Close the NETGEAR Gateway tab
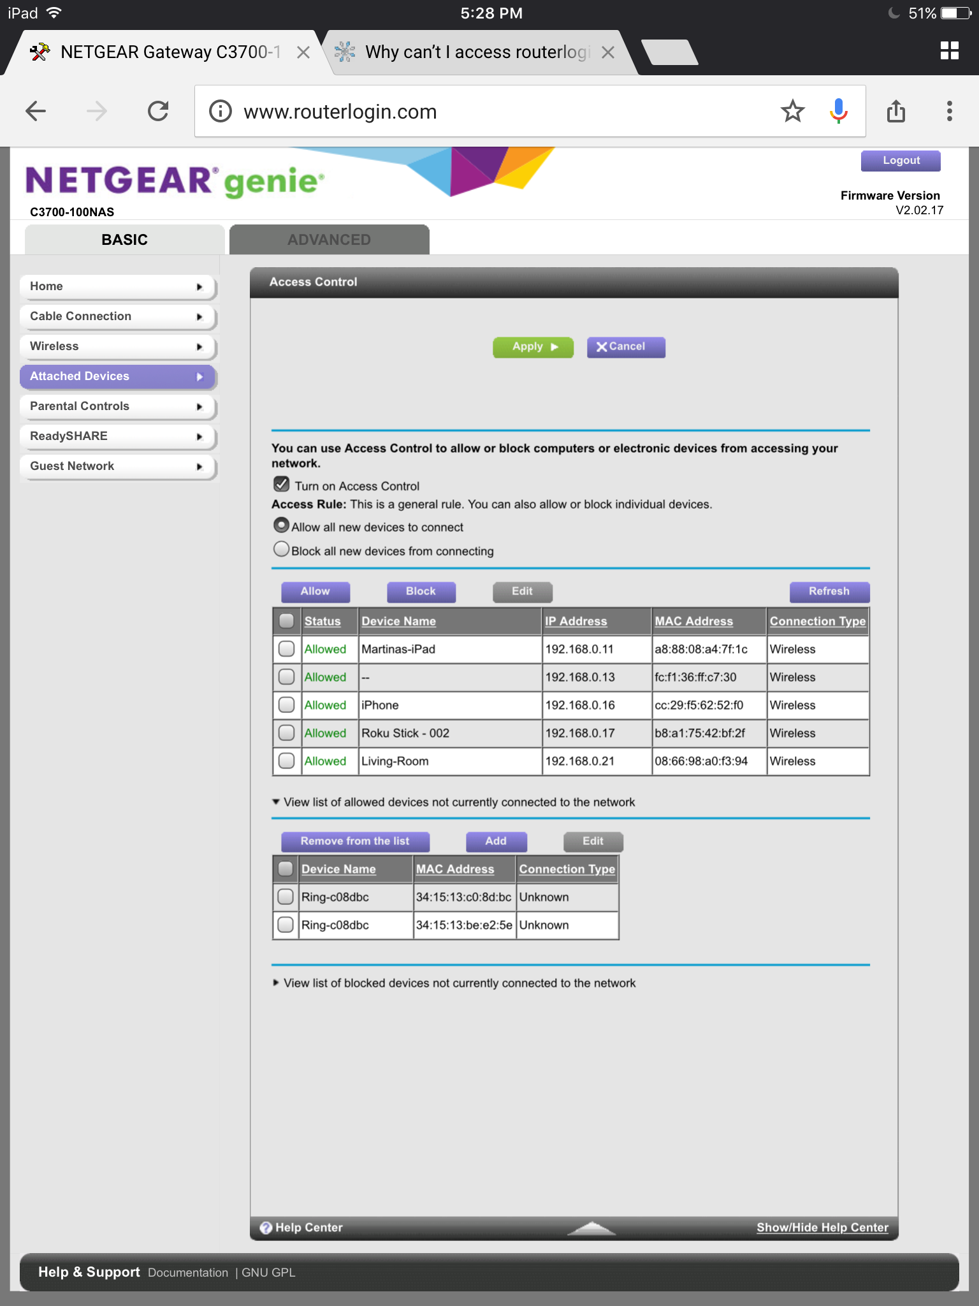979x1306 pixels. point(303,52)
